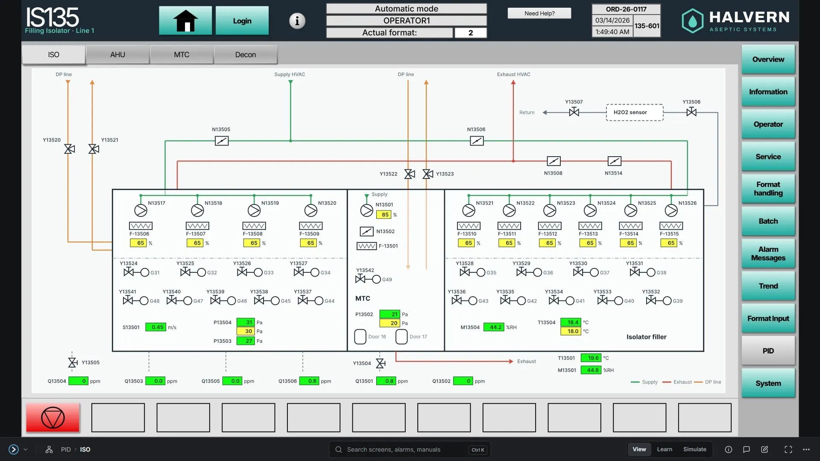Open the edit icon in bottom bar

pyautogui.click(x=764, y=449)
